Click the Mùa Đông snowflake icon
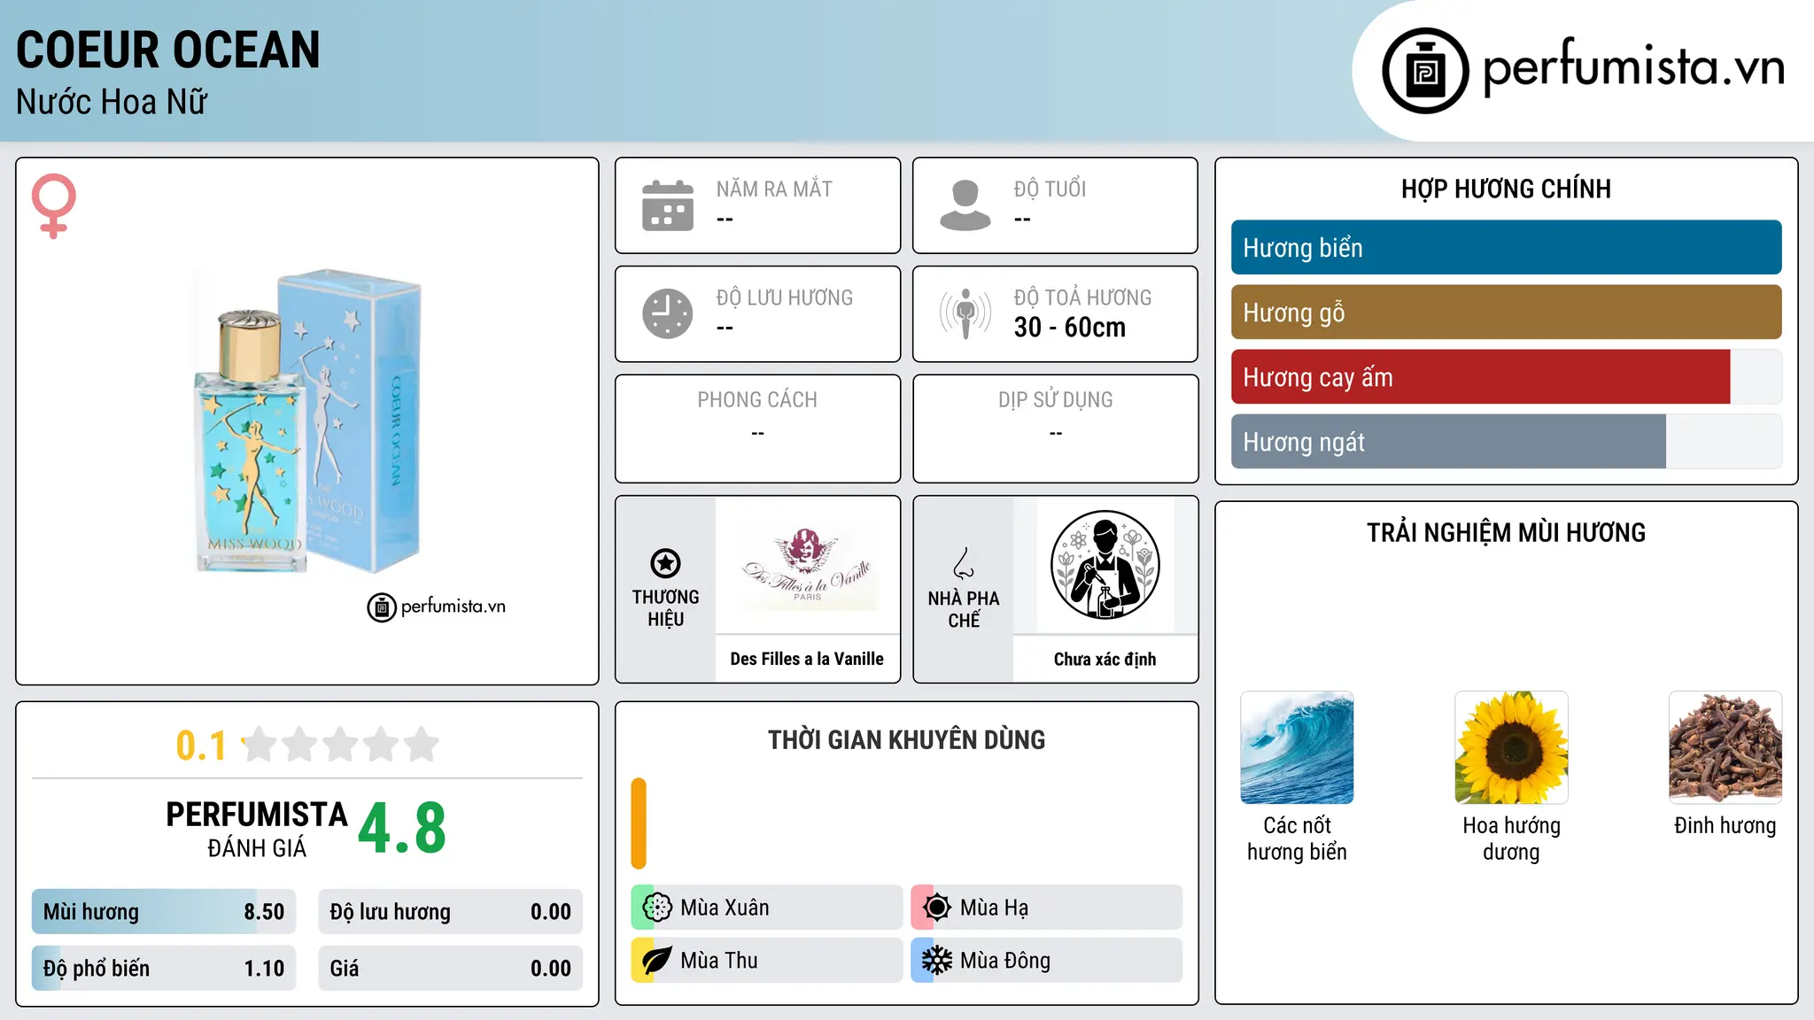The image size is (1814, 1020). coord(937,961)
